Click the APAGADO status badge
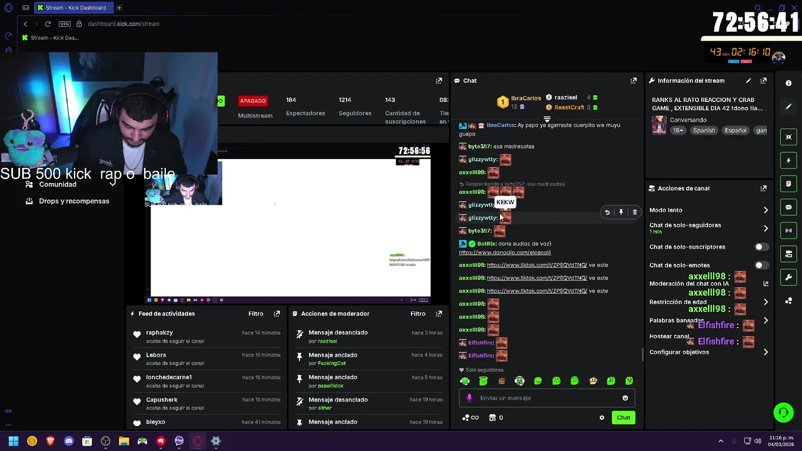Image resolution: width=802 pixels, height=451 pixels. [x=253, y=101]
